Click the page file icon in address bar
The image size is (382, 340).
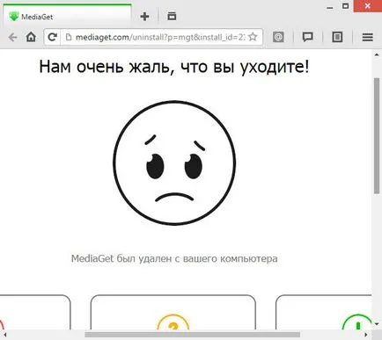pos(69,37)
